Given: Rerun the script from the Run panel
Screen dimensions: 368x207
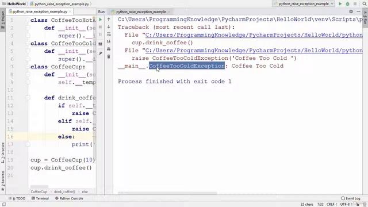Looking at the screenshot, I should pyautogui.click(x=101, y=20).
